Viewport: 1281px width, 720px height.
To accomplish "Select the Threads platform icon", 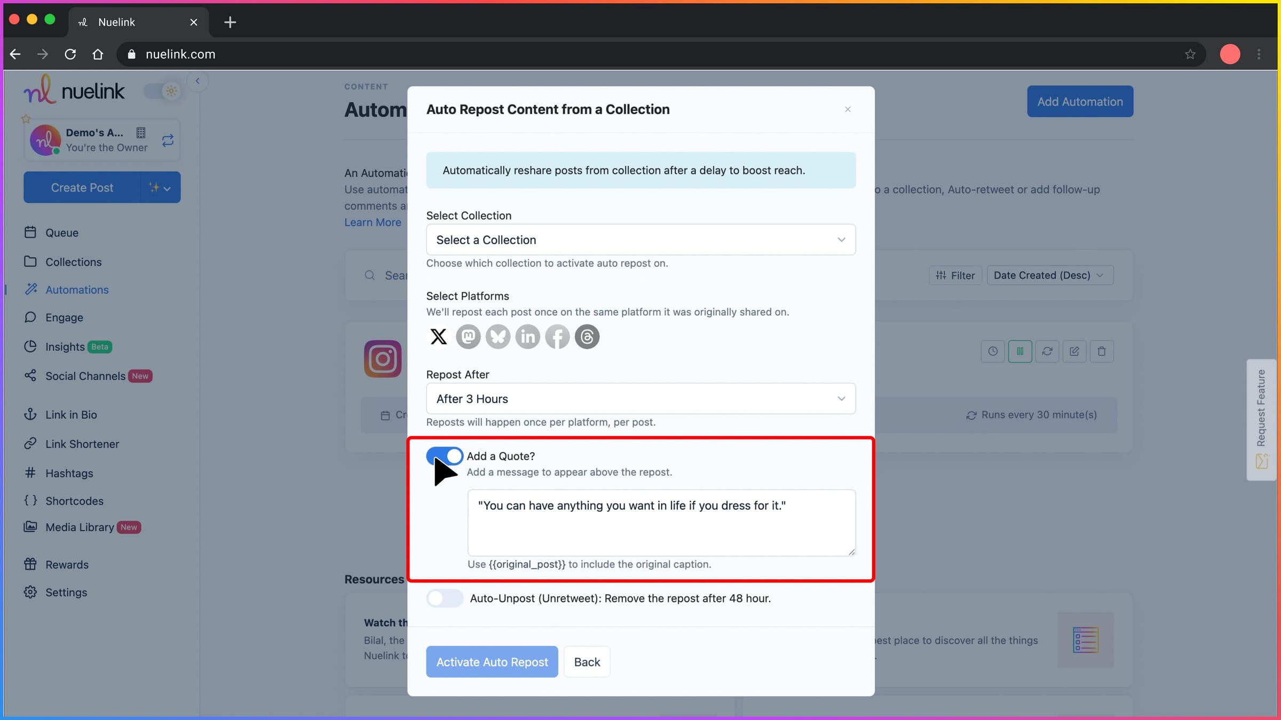I will [x=587, y=337].
